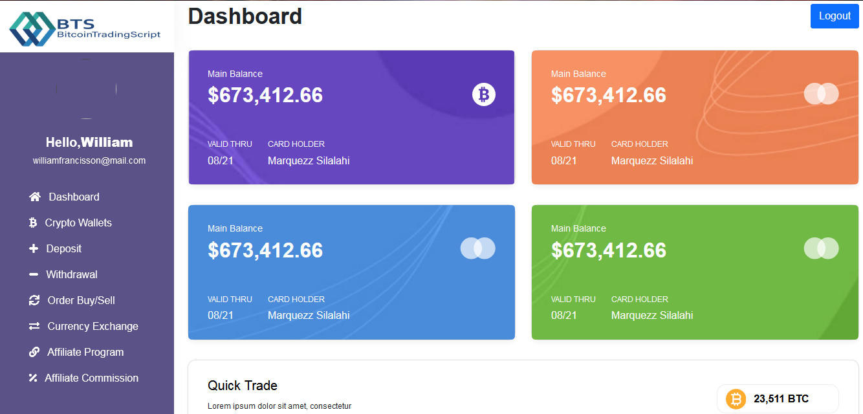
Task: Select the green Main Balance card
Action: click(x=695, y=272)
